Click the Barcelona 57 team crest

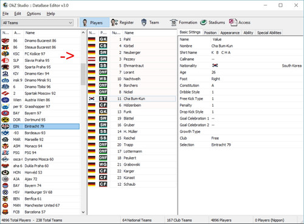pyautogui.click(x=5, y=212)
